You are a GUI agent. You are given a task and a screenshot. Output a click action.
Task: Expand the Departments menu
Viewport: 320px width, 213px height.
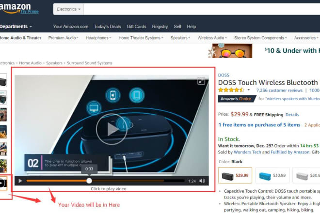point(16,27)
